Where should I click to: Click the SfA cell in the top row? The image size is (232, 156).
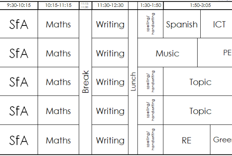point(19,24)
